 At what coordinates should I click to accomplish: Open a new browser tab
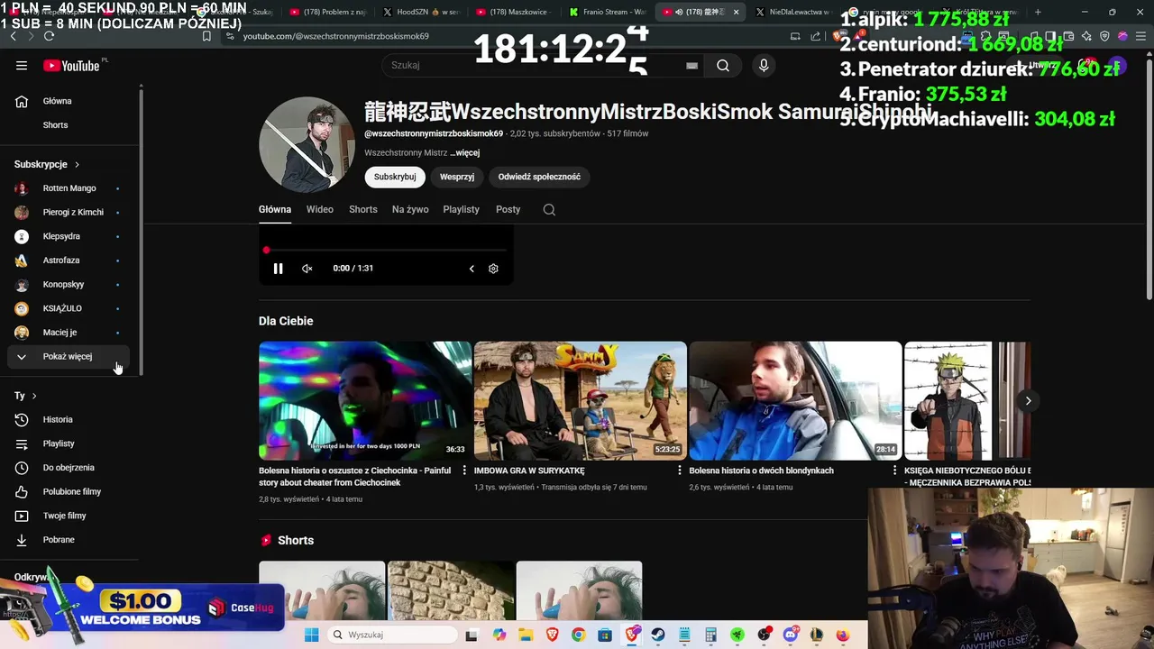[x=1038, y=12]
